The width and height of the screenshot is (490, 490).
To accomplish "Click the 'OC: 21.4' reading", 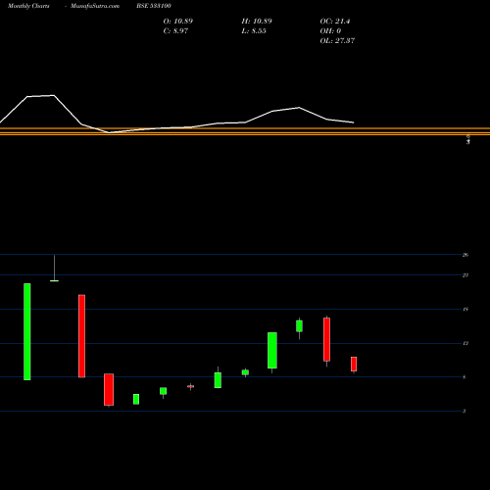I will click(335, 22).
